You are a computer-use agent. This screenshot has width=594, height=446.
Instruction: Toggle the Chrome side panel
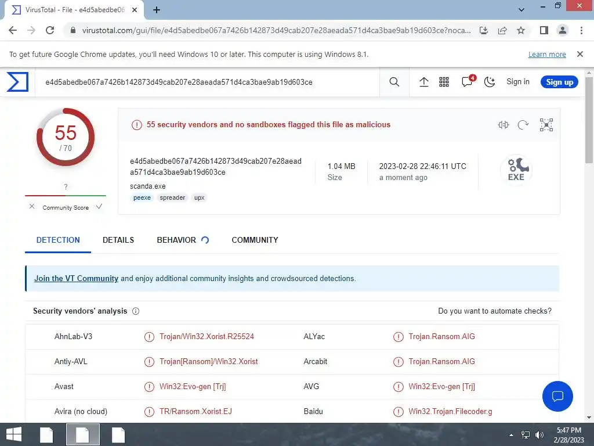pyautogui.click(x=544, y=30)
